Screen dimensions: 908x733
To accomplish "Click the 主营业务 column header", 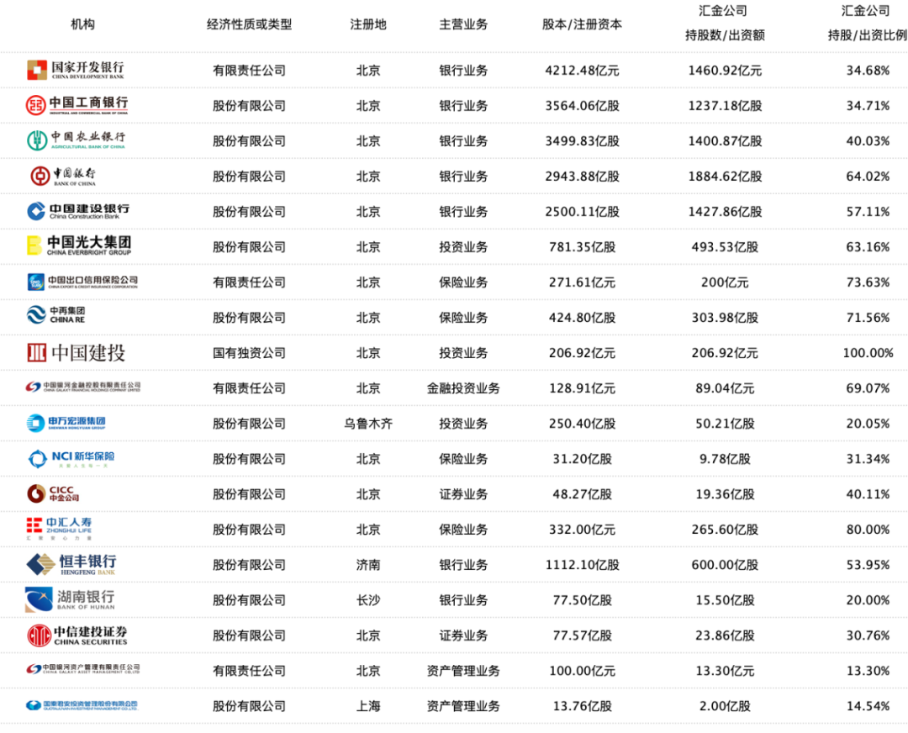I will coord(463,24).
